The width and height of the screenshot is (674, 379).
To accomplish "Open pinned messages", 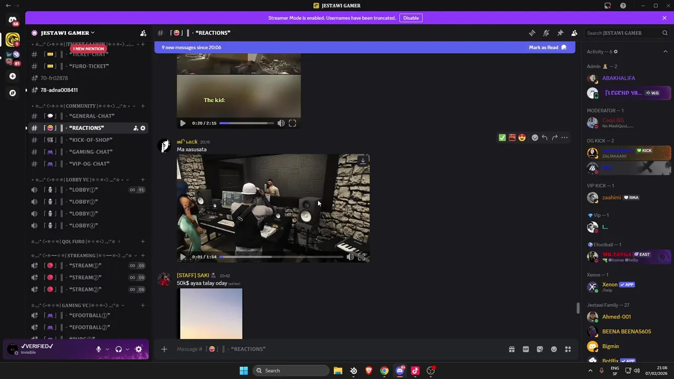I will (560, 33).
